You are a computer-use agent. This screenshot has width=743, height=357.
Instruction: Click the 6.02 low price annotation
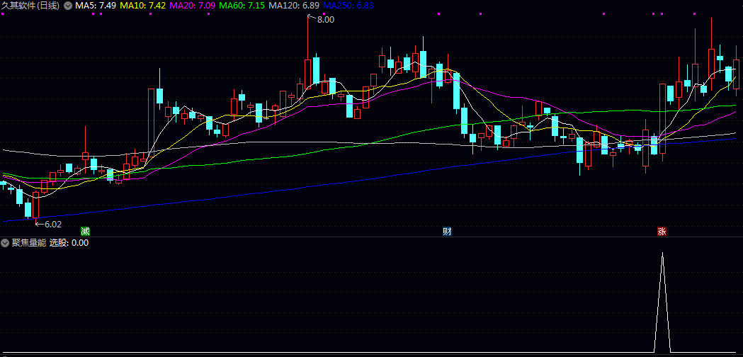(52, 224)
